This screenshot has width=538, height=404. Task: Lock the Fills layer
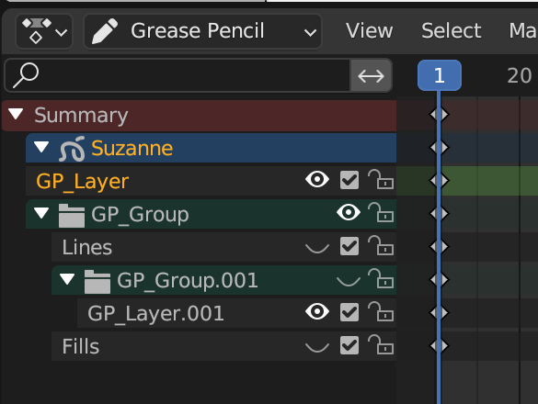[x=381, y=344]
